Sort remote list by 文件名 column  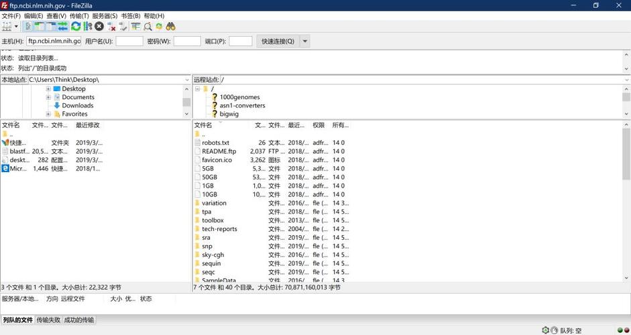click(203, 125)
